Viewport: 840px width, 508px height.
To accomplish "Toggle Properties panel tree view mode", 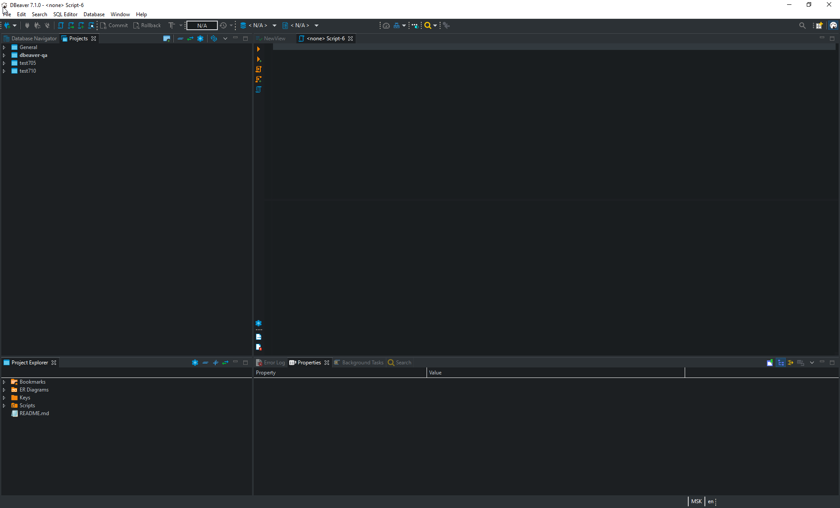I will 781,363.
